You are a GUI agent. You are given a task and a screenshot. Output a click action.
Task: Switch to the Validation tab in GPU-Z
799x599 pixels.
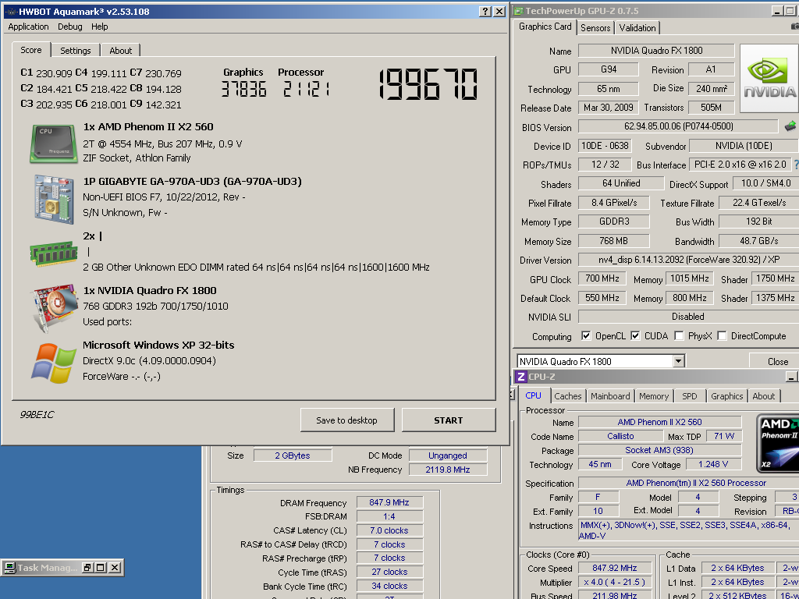coord(637,28)
